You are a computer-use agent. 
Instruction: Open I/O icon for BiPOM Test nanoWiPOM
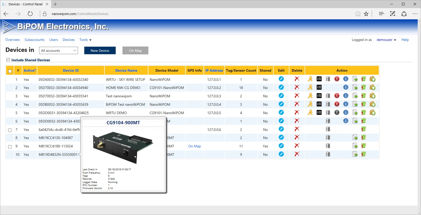(x=319, y=104)
